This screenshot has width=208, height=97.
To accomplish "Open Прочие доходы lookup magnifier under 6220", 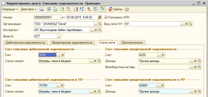I will [199, 61].
